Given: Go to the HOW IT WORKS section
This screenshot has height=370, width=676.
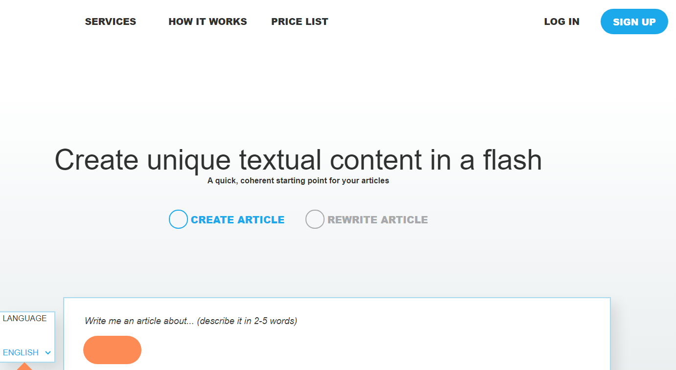Looking at the screenshot, I should pyautogui.click(x=208, y=22).
